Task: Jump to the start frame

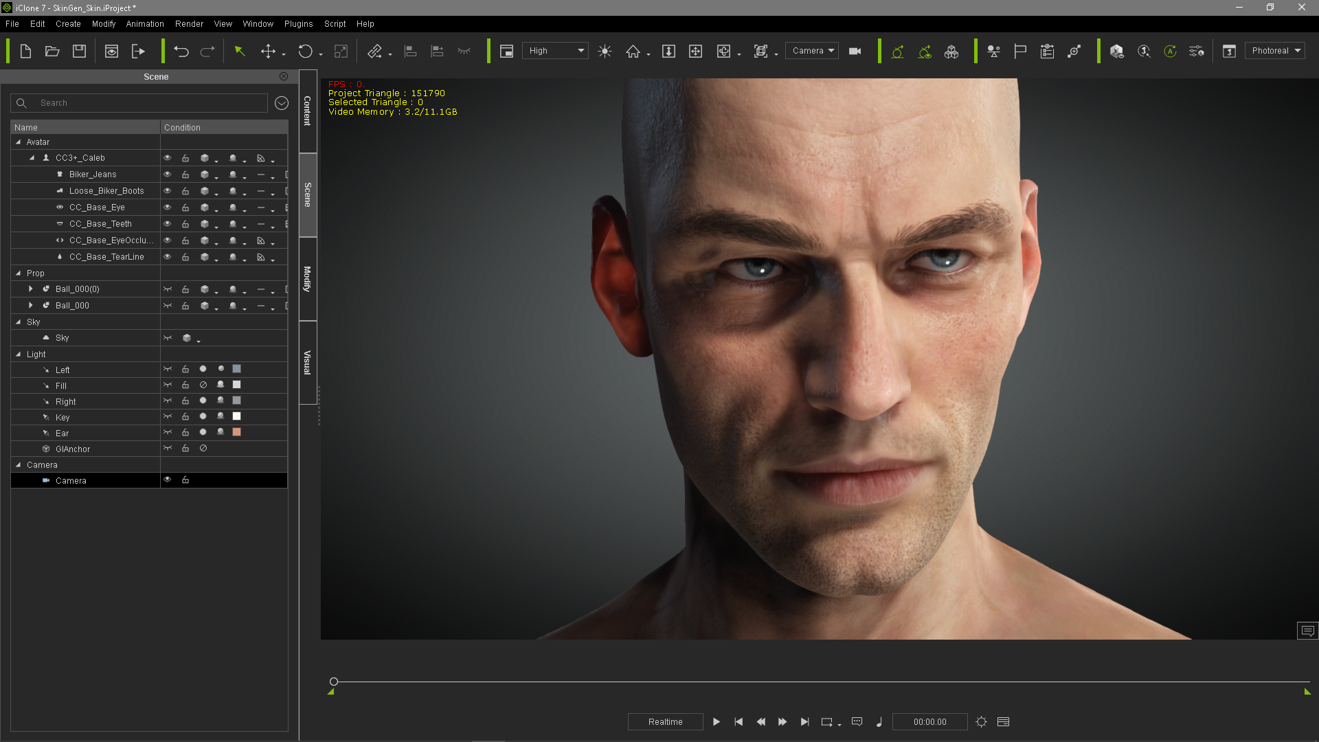Action: [x=739, y=721]
